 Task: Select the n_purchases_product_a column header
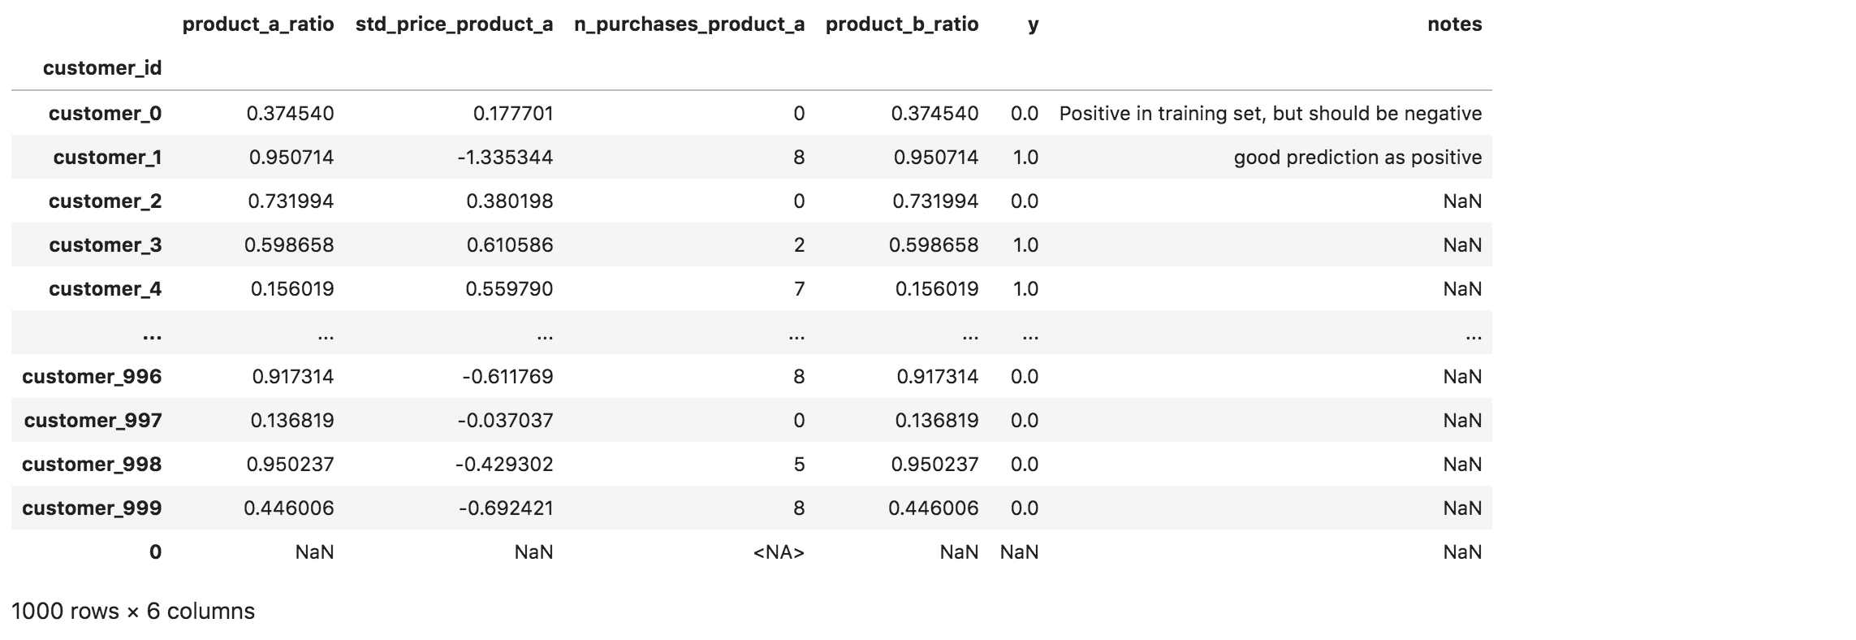[x=688, y=24]
